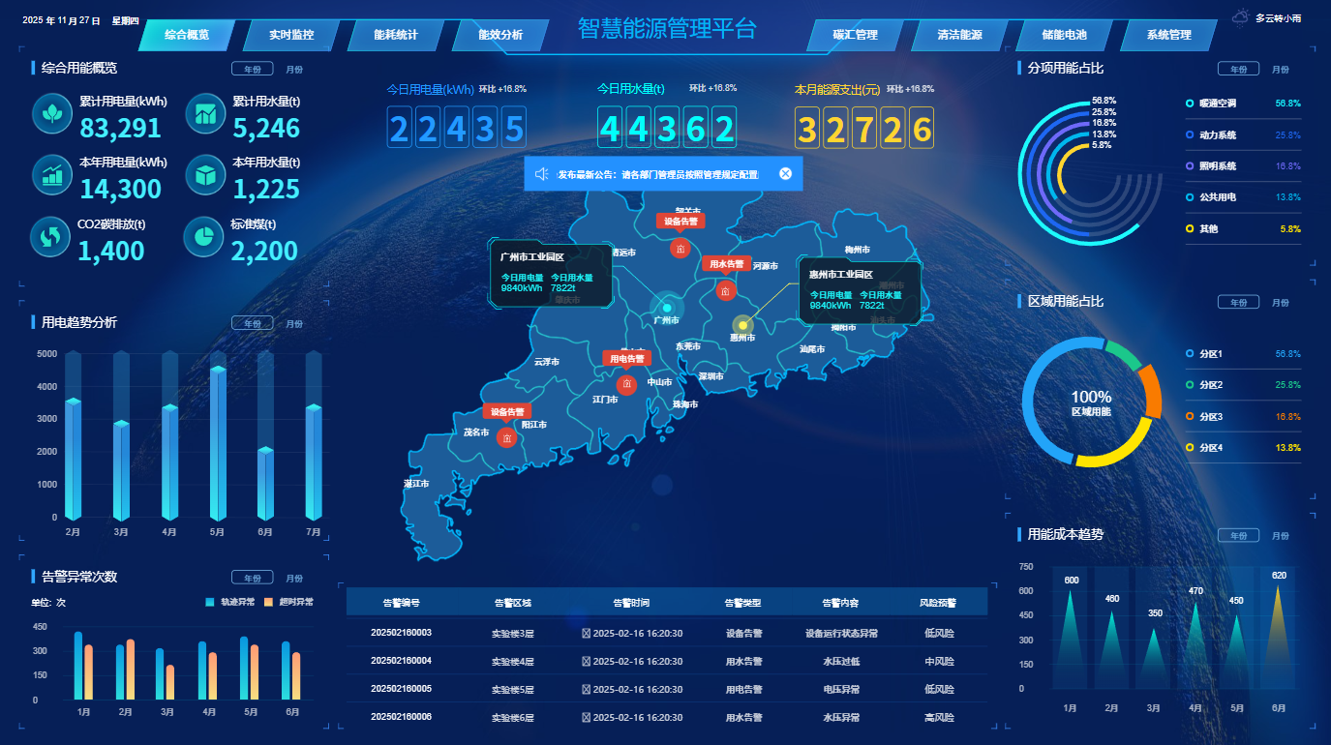Switch to the 储能电池 tab
This screenshot has height=745, width=1331.
[x=1064, y=35]
